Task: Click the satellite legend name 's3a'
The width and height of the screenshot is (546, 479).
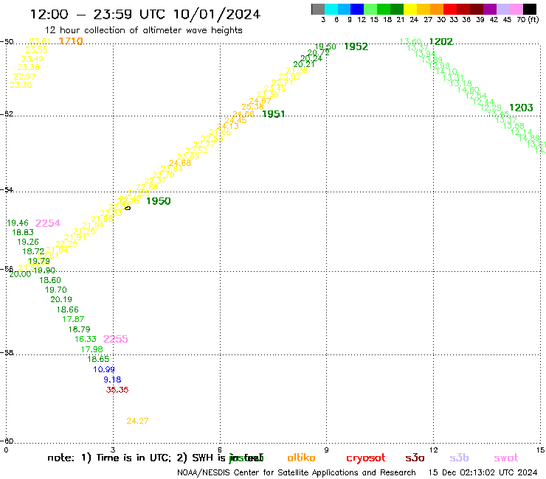Action: click(415, 458)
